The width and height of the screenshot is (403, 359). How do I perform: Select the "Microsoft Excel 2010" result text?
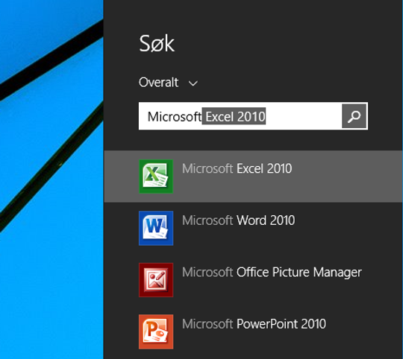click(237, 169)
